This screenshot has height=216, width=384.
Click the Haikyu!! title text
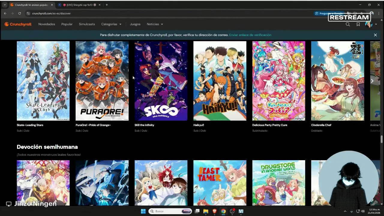(199, 125)
